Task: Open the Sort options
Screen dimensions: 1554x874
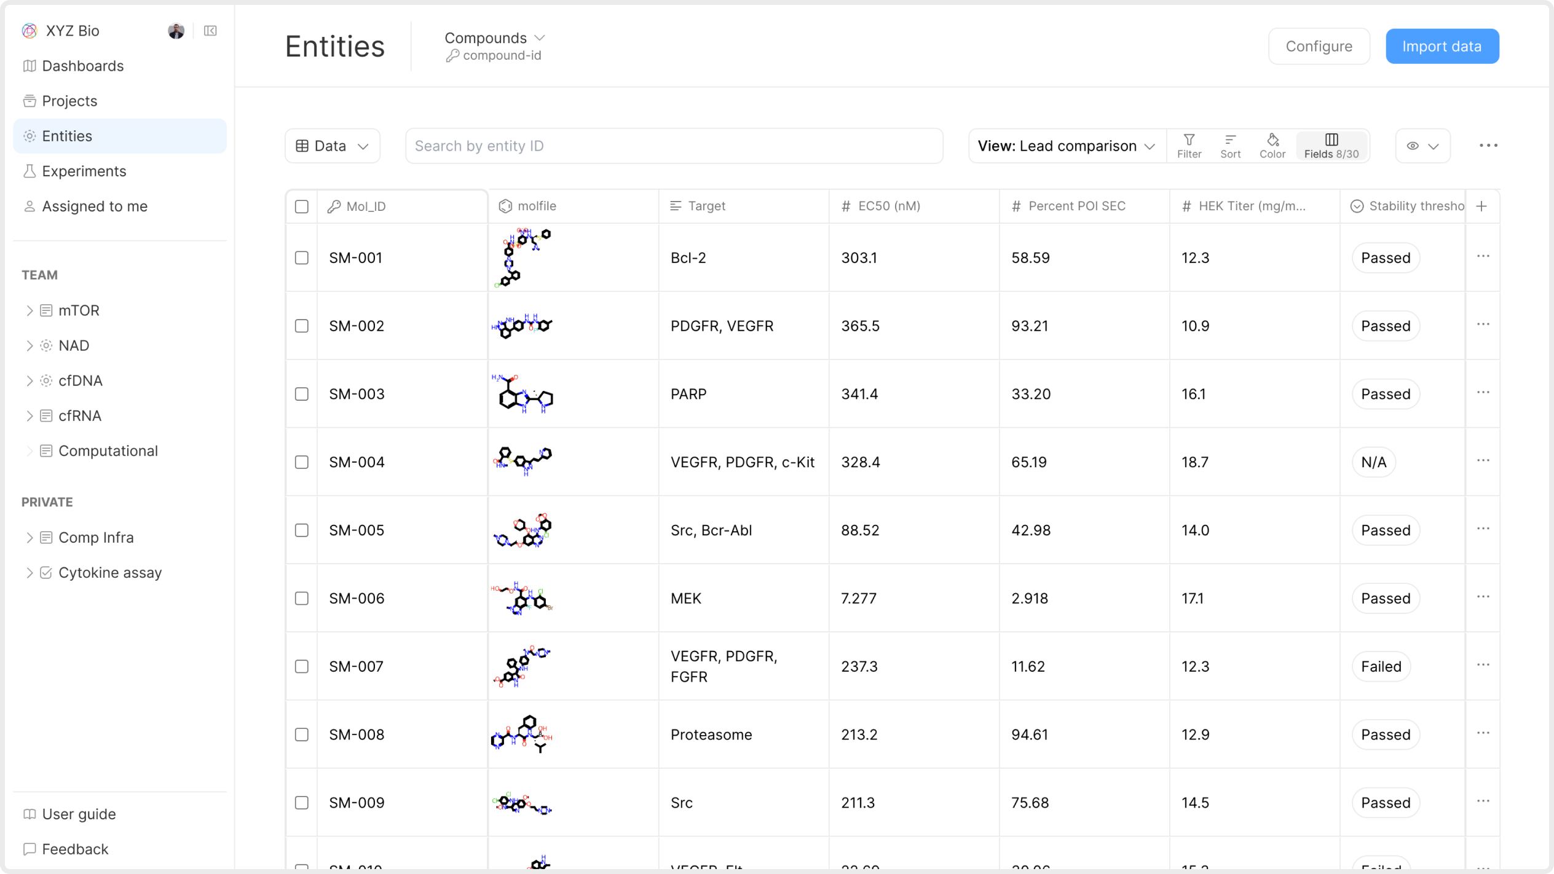Action: [1230, 146]
